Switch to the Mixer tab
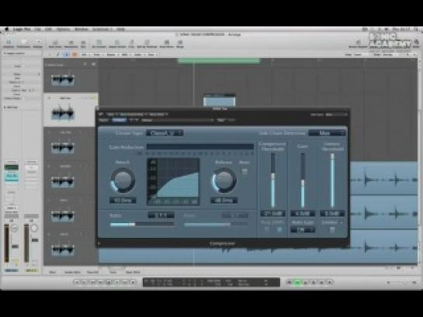Image resolution: width=423 pixels, height=317 pixels. pyautogui.click(x=52, y=272)
